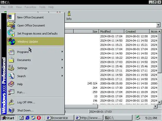Switch to the http://www taskbar window
162x121 pixels.
tap(89, 118)
